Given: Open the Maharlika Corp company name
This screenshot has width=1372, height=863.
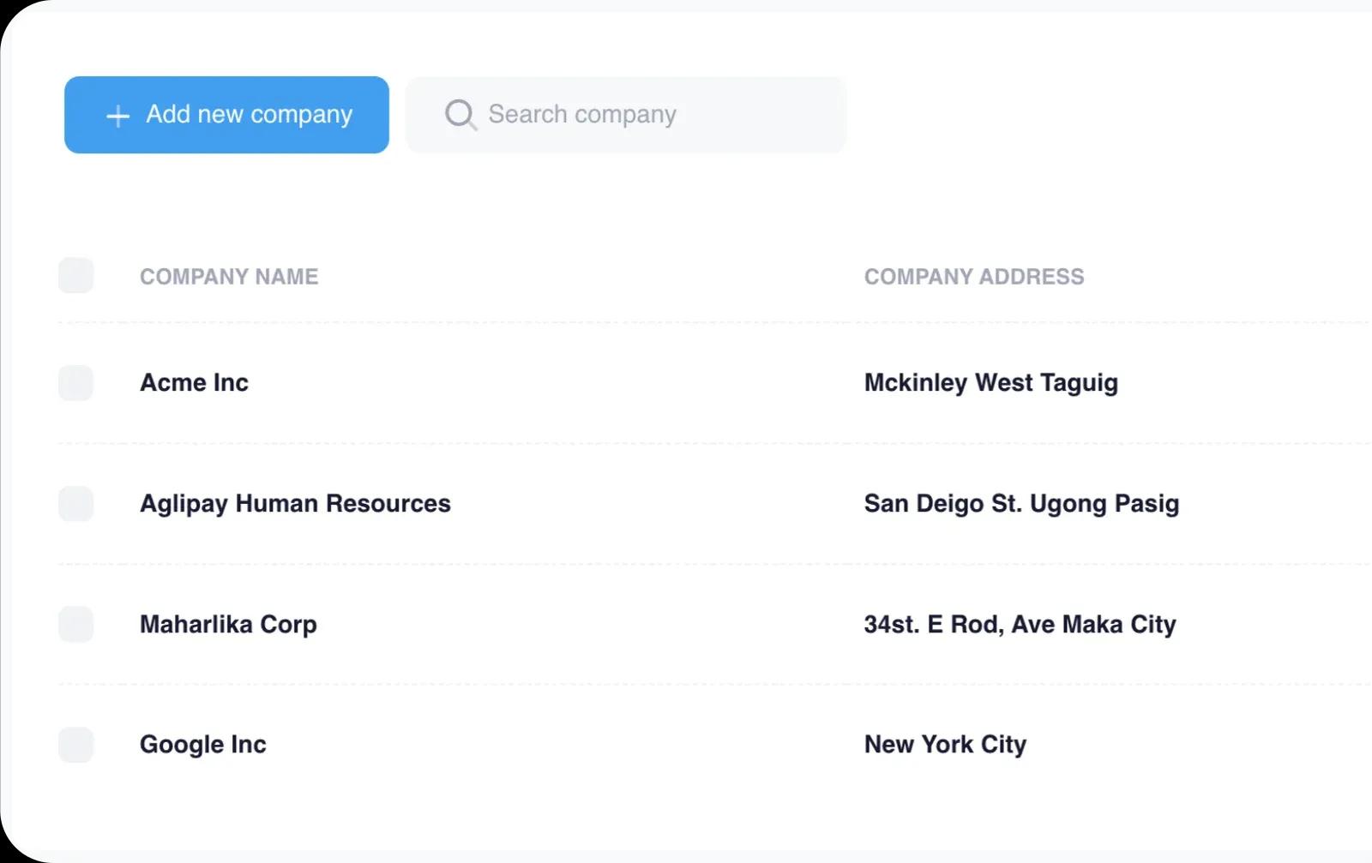Looking at the screenshot, I should click(228, 624).
